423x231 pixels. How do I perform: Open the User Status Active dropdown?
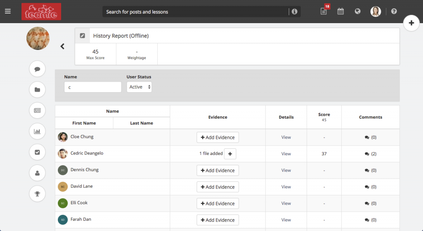click(x=139, y=87)
